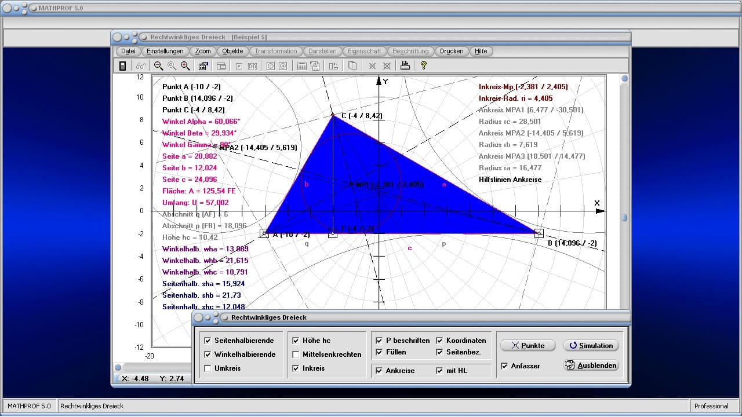Toggle the Höhe hc checkbox
The width and height of the screenshot is (742, 417).
(x=296, y=341)
